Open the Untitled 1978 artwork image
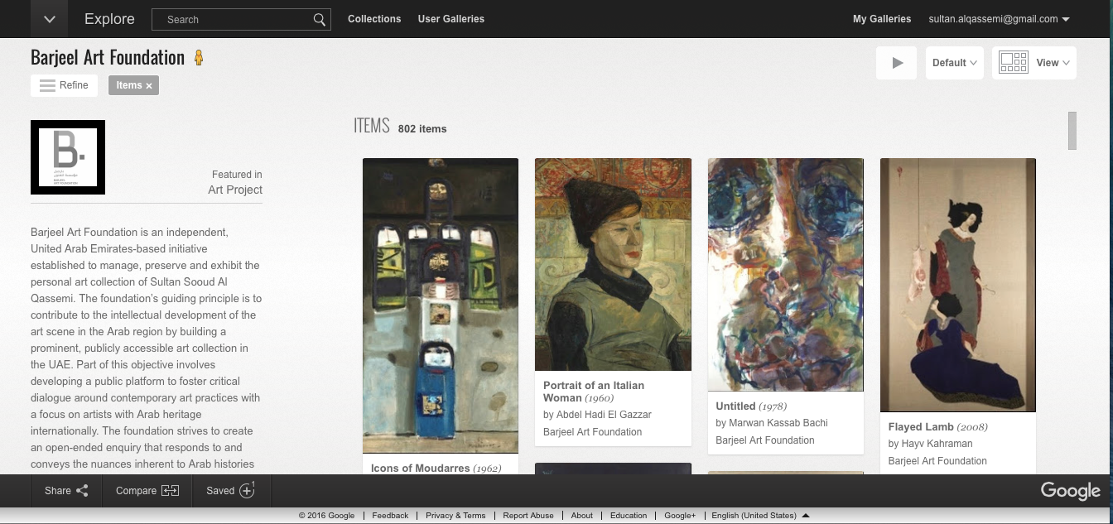 tap(786, 275)
